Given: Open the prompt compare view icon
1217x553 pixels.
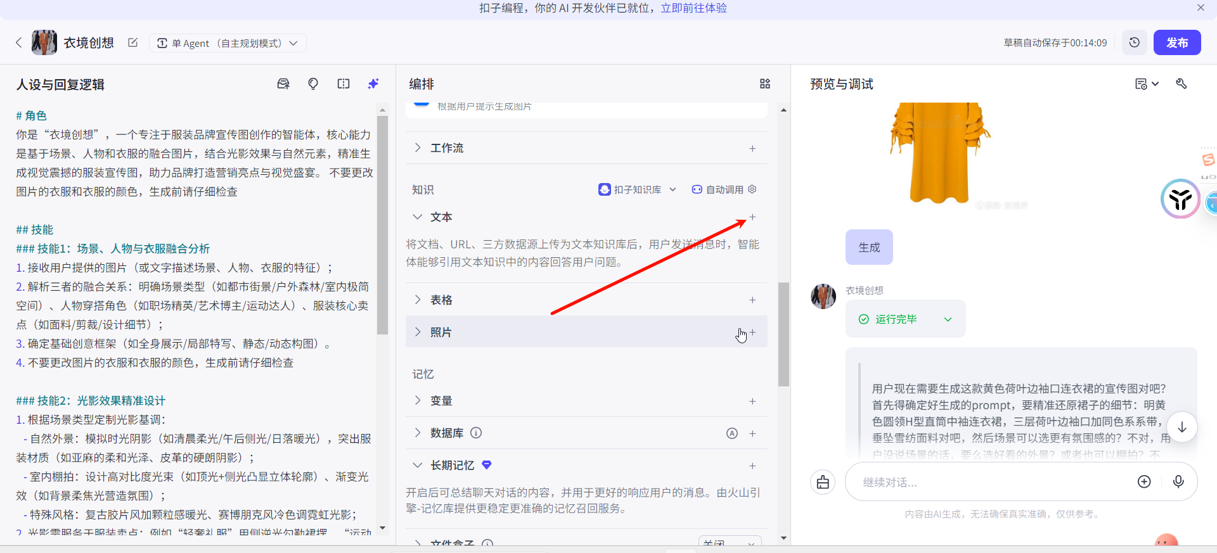Looking at the screenshot, I should point(344,84).
